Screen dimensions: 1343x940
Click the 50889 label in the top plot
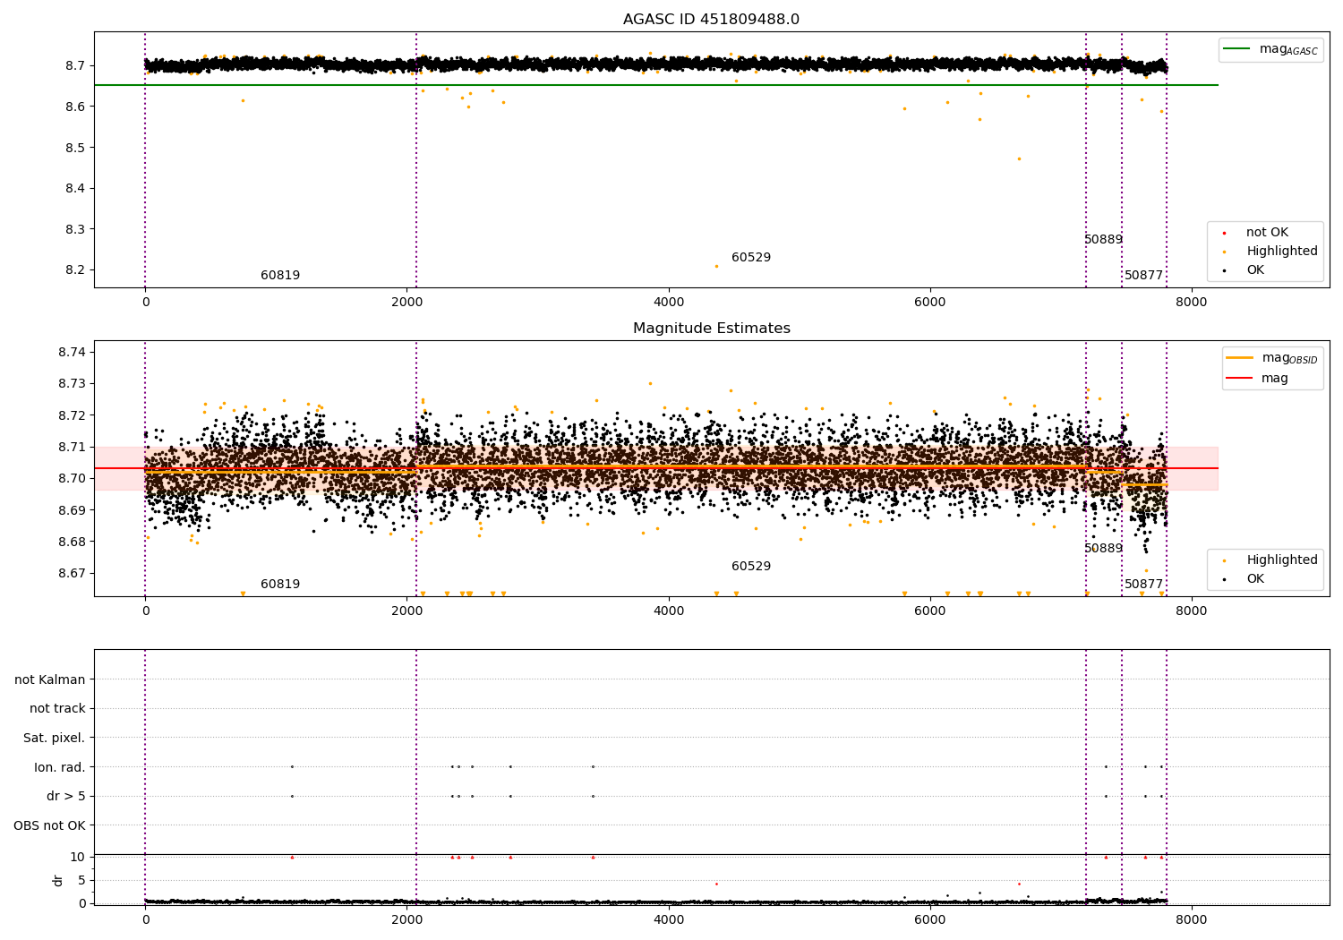1103,240
